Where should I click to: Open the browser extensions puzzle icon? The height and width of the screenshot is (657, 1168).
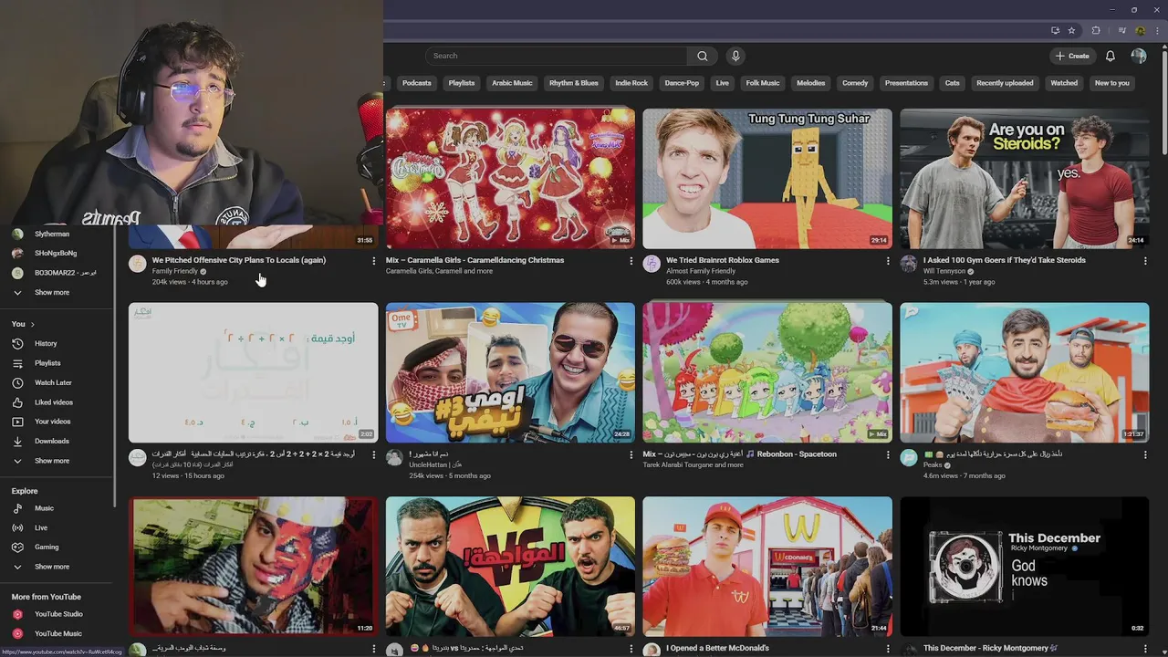[1096, 30]
